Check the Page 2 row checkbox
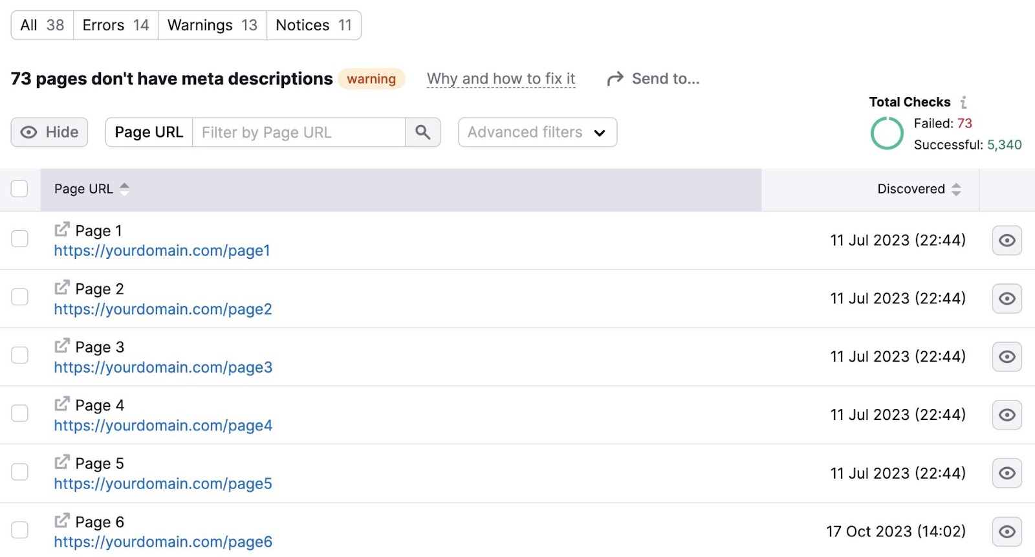1035x557 pixels. pos(20,297)
